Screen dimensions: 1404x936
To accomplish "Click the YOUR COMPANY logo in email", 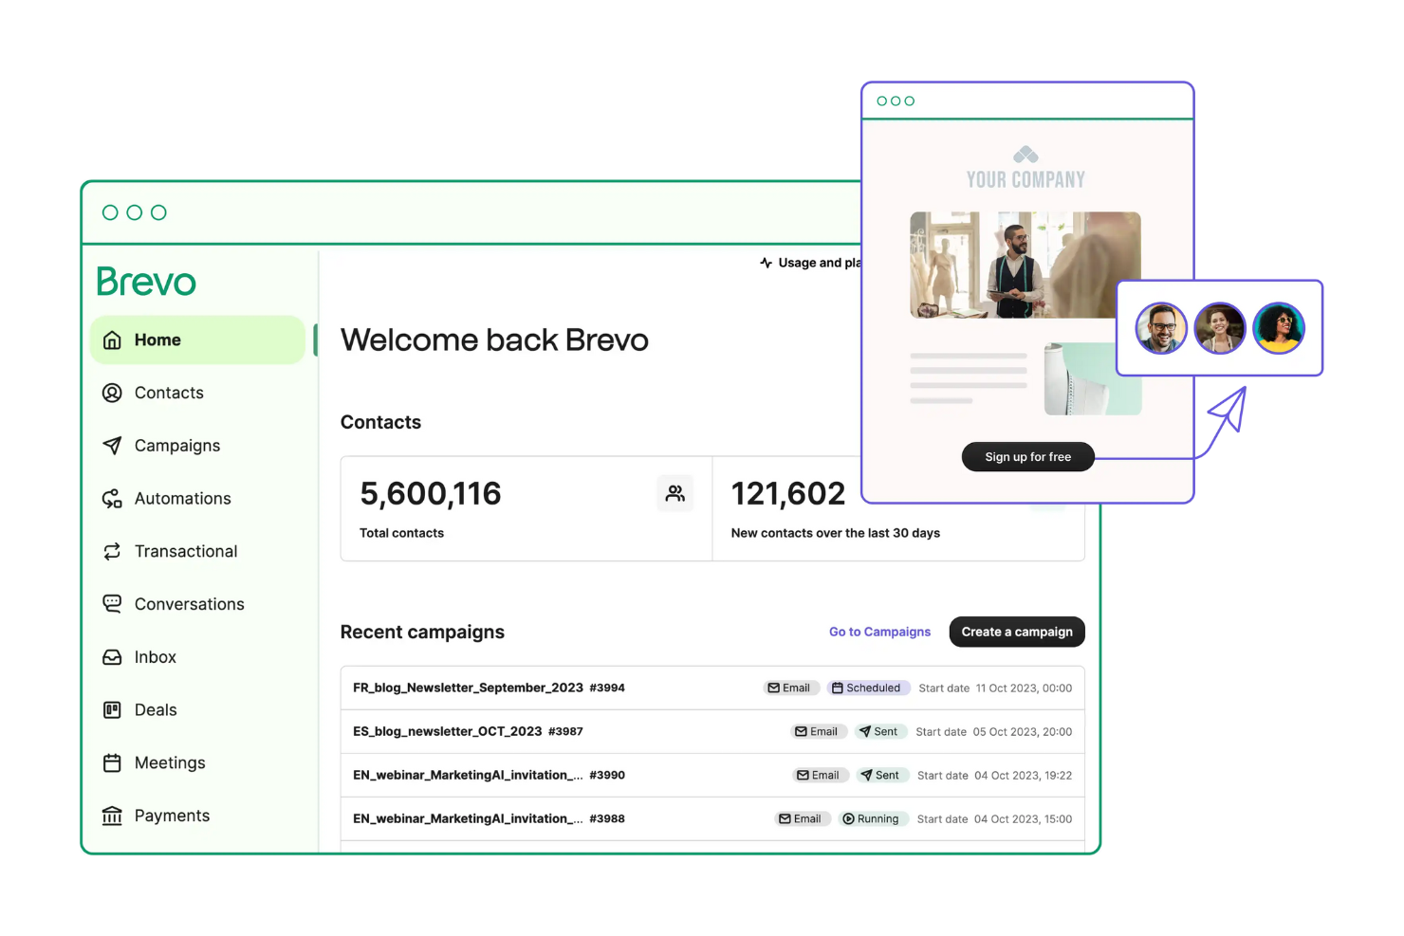I will tap(1025, 168).
